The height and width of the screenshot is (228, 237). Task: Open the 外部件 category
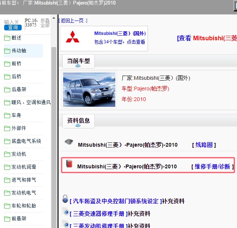pyautogui.click(x=19, y=128)
